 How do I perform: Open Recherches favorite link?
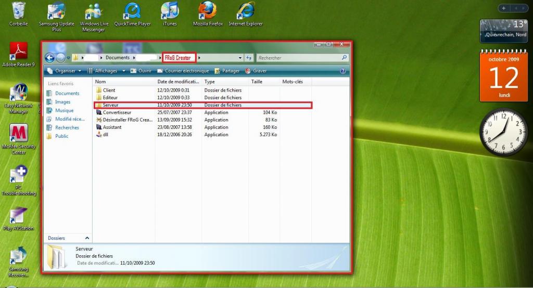pyautogui.click(x=67, y=127)
